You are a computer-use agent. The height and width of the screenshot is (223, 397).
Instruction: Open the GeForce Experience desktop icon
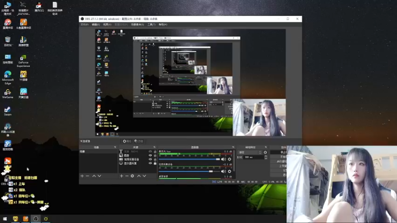[x=23, y=60]
